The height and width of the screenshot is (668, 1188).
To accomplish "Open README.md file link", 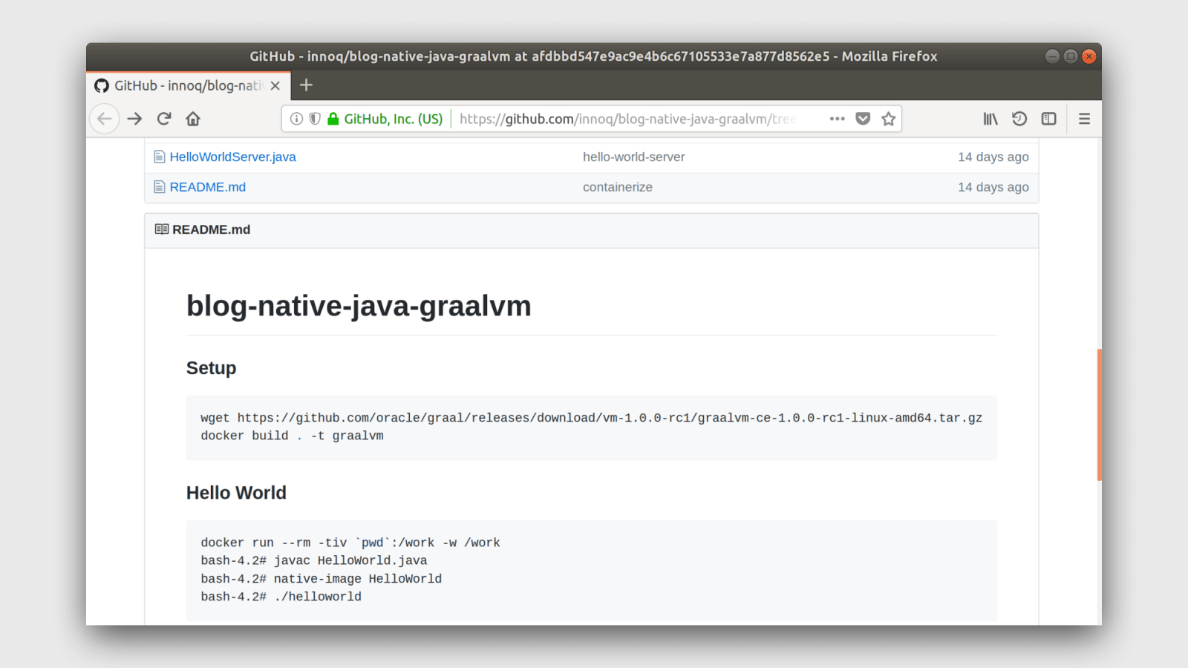I will click(207, 187).
